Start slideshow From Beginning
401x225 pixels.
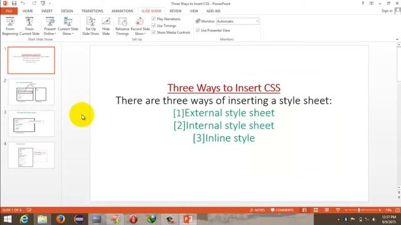[10, 26]
